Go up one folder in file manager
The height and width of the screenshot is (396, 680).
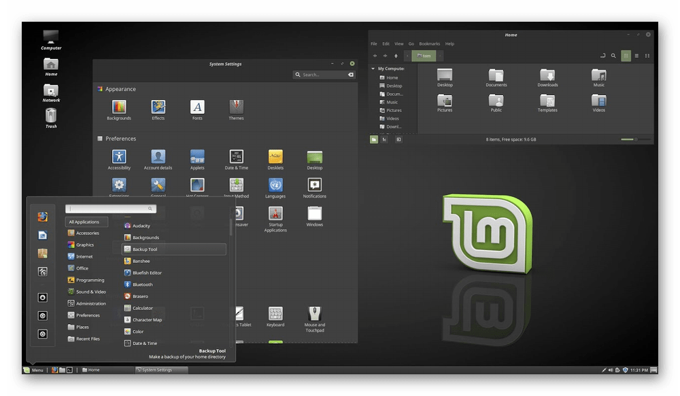click(396, 56)
